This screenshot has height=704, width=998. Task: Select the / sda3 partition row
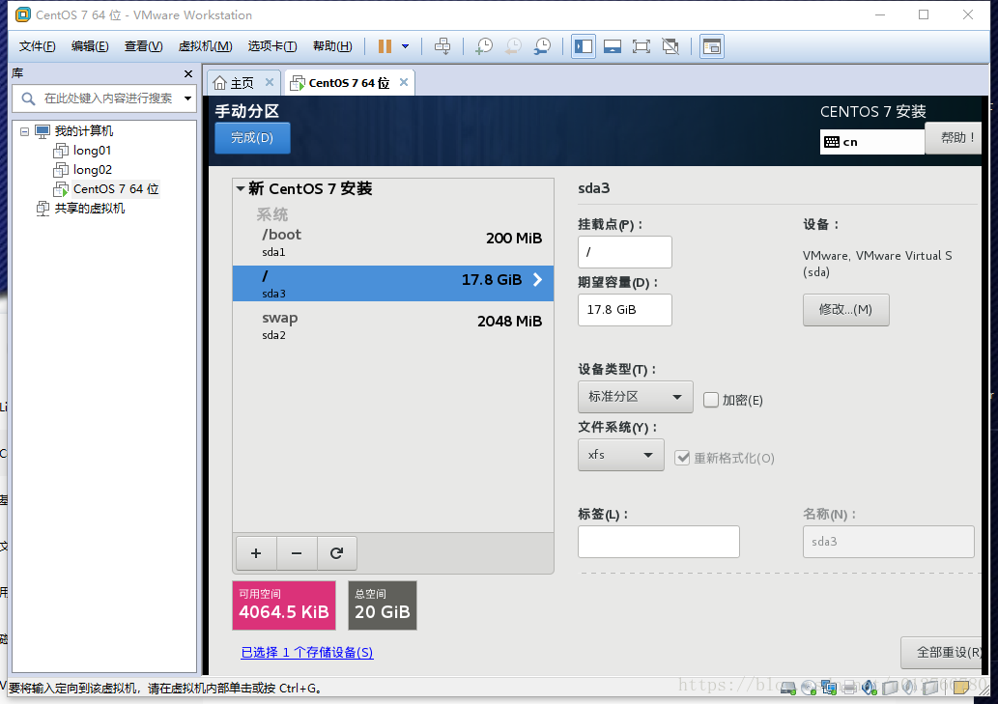click(x=393, y=284)
